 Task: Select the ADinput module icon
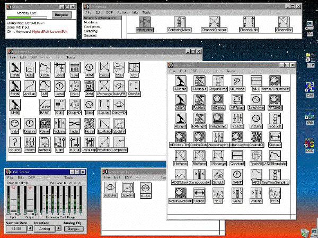tap(180, 83)
